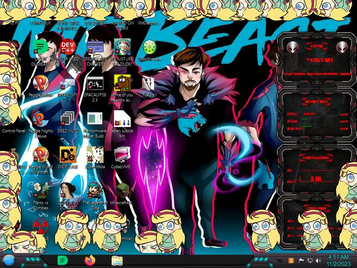The width and height of the screenshot is (357, 268).
Task: Launch the Plants vs Zombies icon
Action: click(40, 190)
